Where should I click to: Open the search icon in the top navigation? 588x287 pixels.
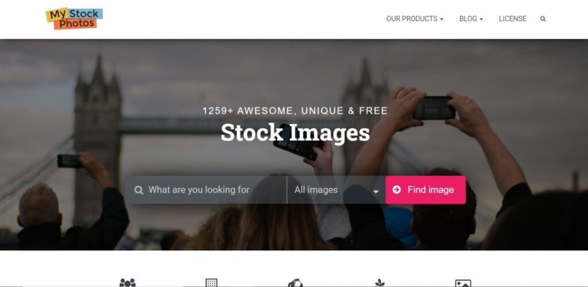[543, 19]
